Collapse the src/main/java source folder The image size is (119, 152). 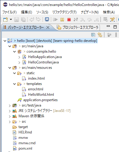pyautogui.click(x=10, y=46)
